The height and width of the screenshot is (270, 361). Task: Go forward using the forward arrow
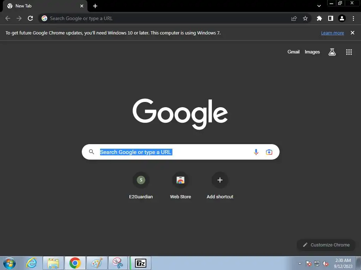[x=19, y=18]
